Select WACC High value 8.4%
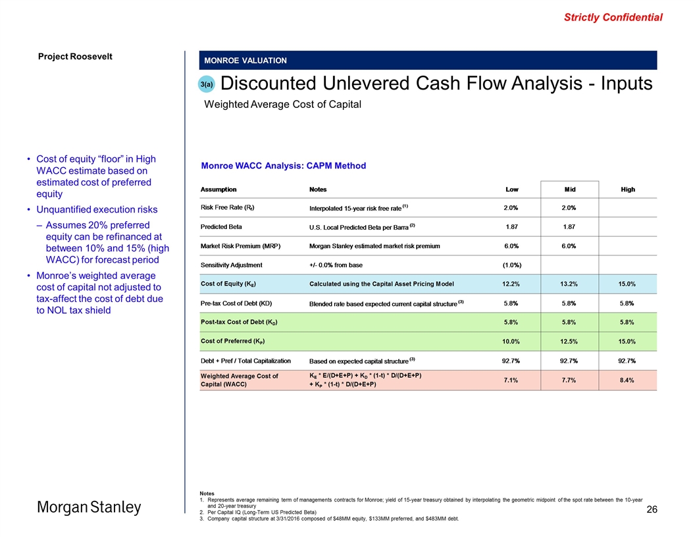The image size is (695, 537). point(627,380)
